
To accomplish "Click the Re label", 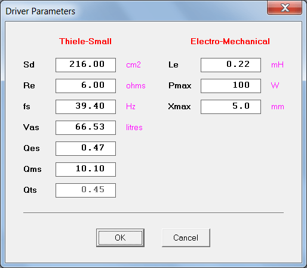I will pos(29,85).
